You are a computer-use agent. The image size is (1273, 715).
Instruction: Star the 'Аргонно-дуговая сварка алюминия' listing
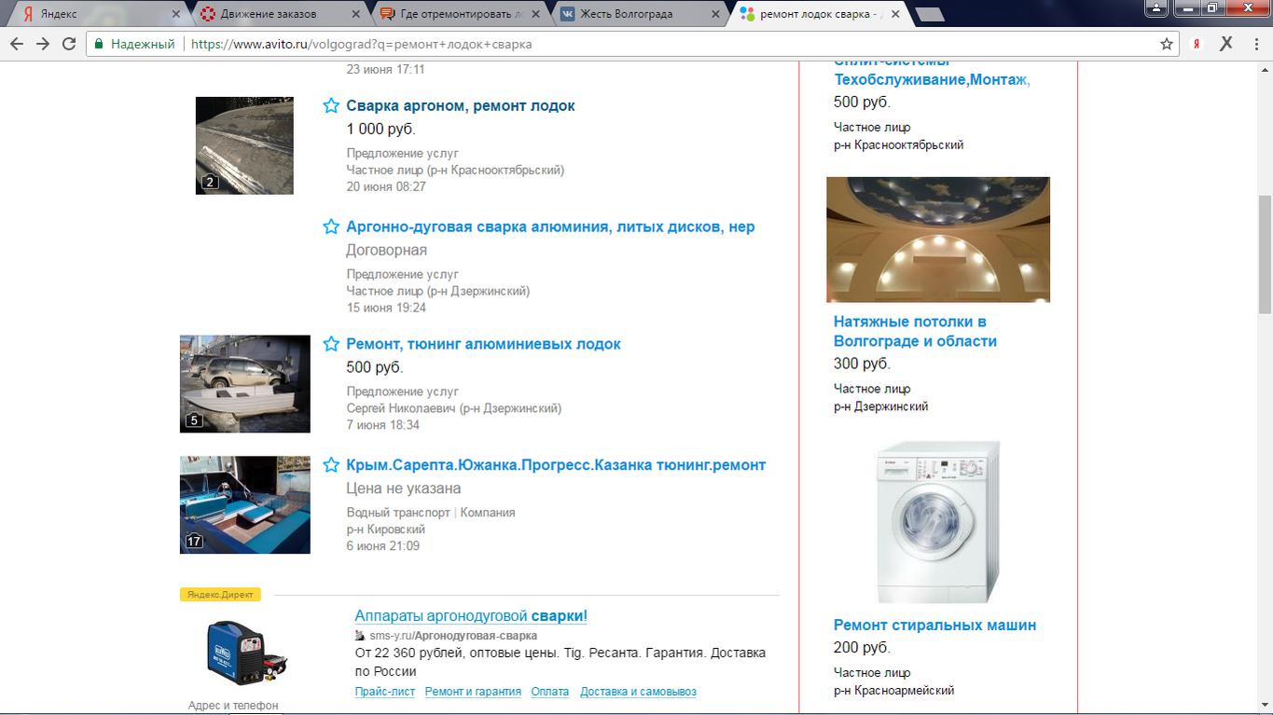pos(331,227)
